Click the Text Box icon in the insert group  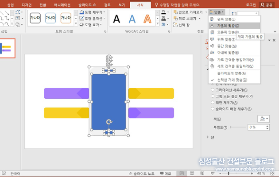tap(18, 18)
